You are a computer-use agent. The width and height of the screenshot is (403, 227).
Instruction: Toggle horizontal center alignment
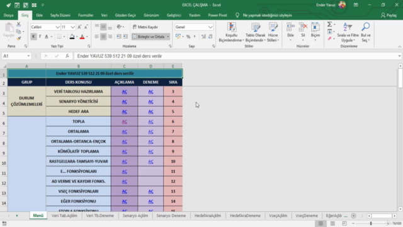103,37
